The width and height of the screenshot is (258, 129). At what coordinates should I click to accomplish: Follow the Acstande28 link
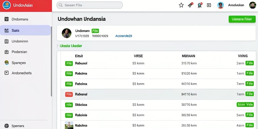click(x=123, y=36)
